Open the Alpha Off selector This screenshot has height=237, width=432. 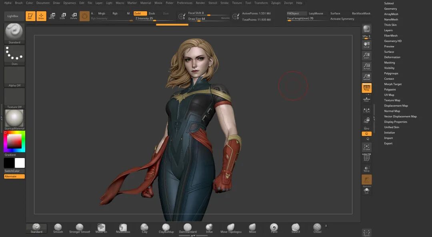tap(14, 77)
